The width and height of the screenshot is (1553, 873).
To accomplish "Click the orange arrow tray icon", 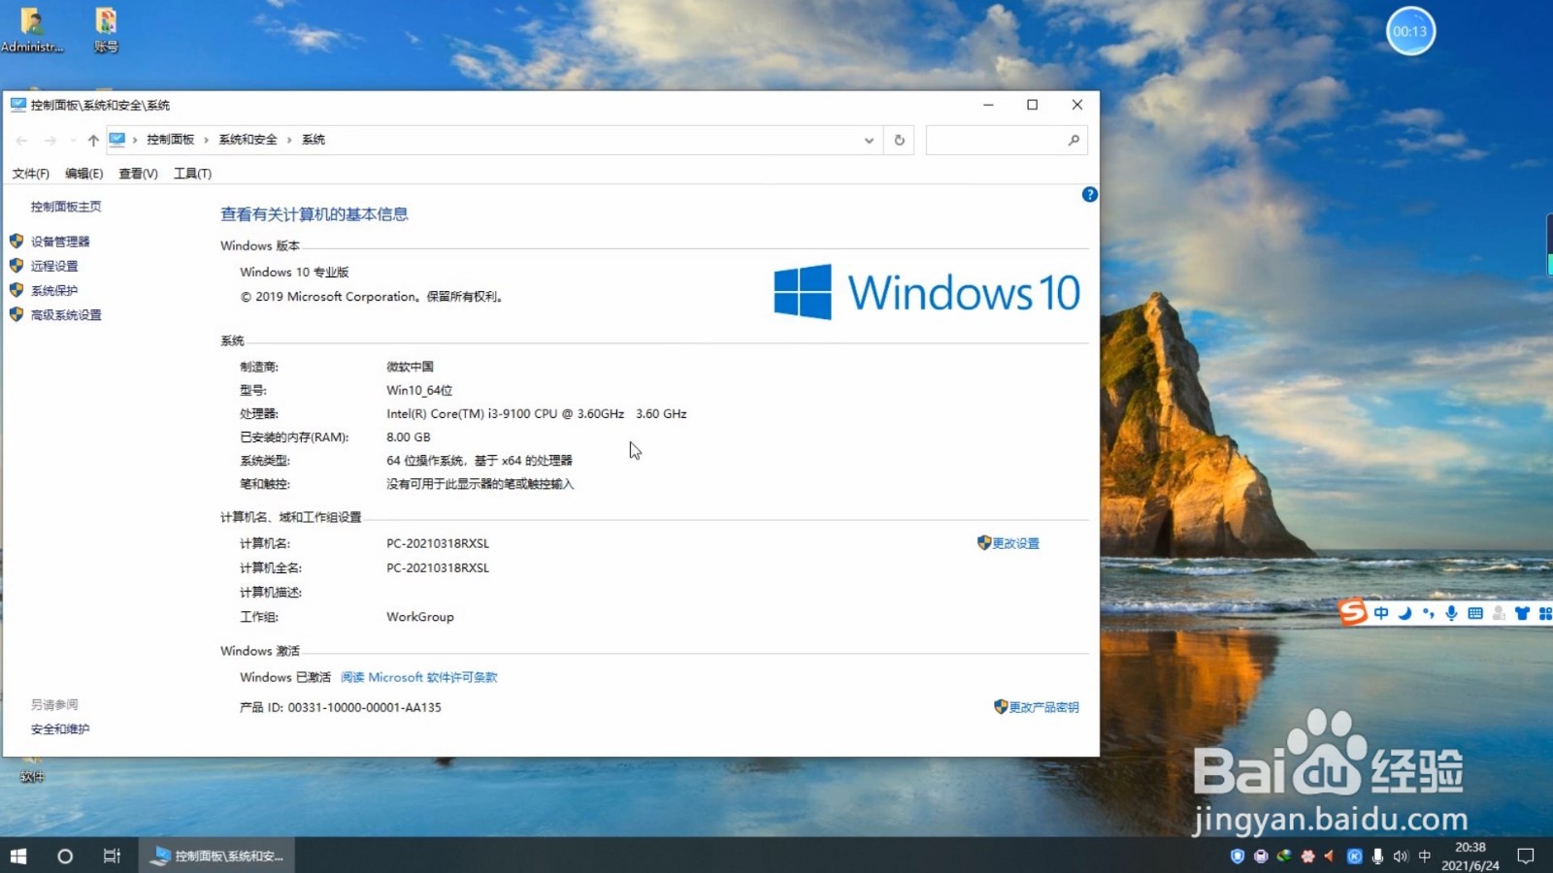I will [x=1330, y=856].
